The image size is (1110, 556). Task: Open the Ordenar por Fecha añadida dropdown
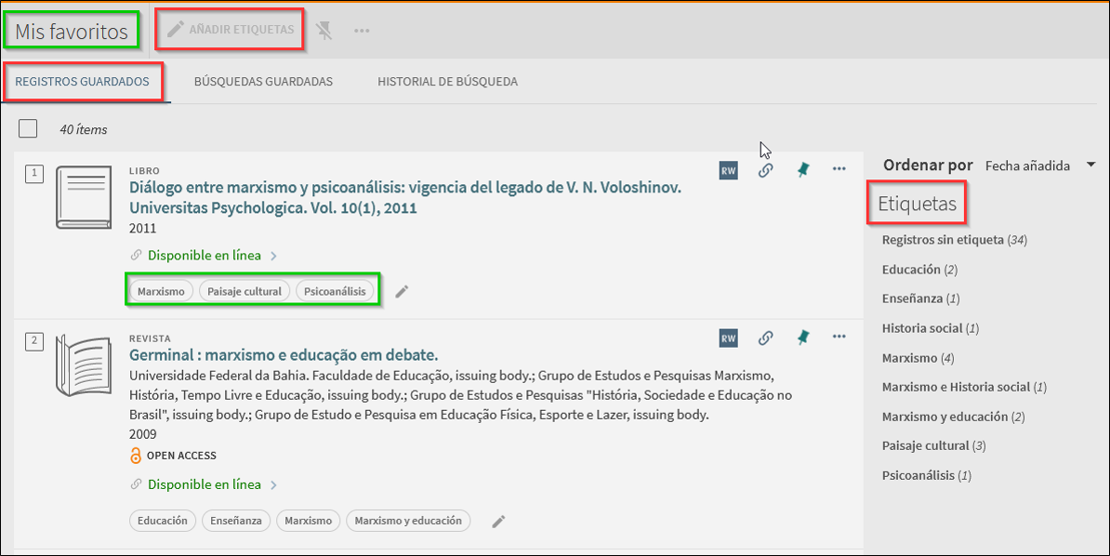[1039, 165]
